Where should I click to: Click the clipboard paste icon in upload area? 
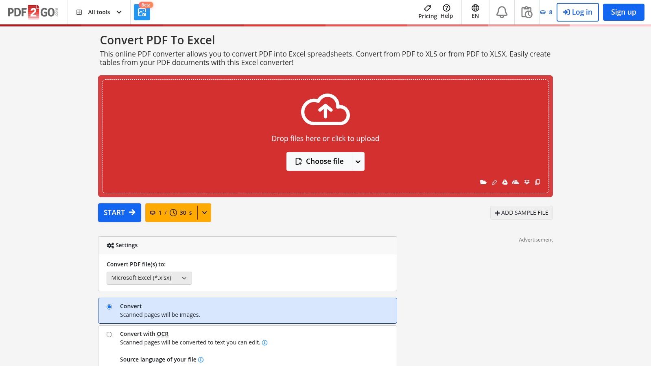(537, 182)
